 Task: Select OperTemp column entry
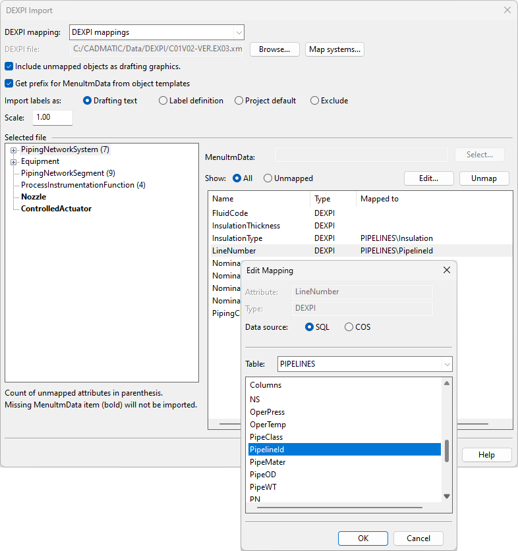(268, 425)
